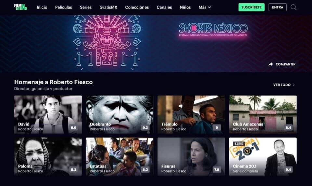Click the Entra login button

278,7
